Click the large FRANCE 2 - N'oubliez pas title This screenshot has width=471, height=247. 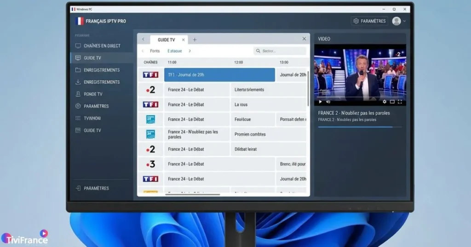(354, 113)
